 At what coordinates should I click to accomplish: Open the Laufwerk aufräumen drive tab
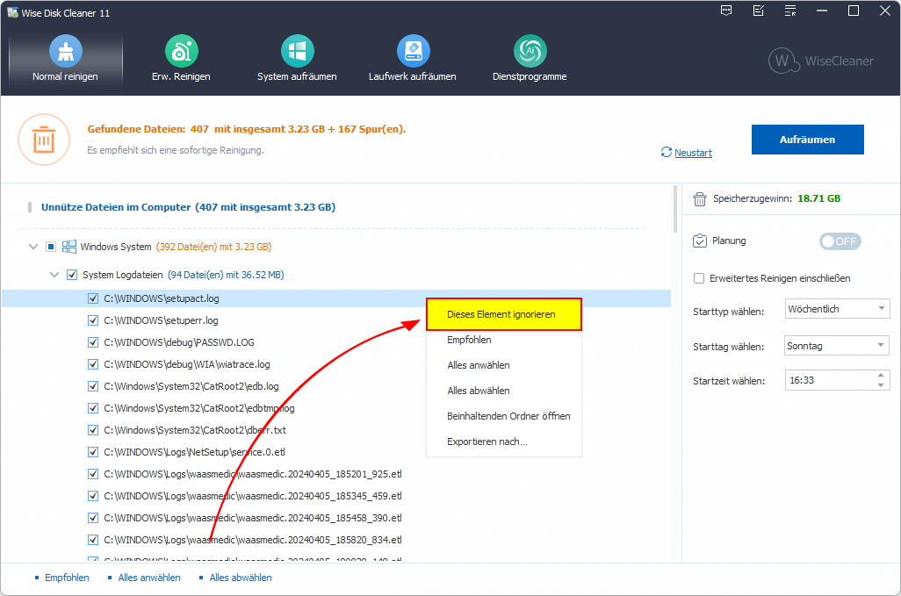[x=413, y=60]
